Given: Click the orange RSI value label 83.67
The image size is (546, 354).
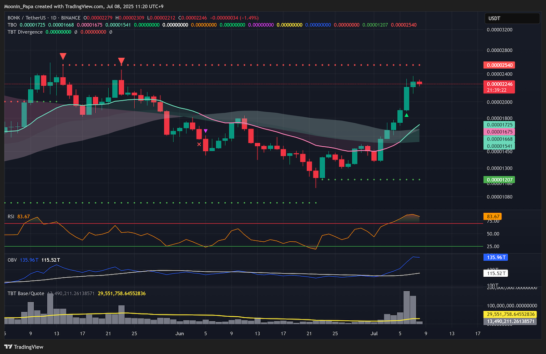Looking at the screenshot, I should tap(492, 217).
